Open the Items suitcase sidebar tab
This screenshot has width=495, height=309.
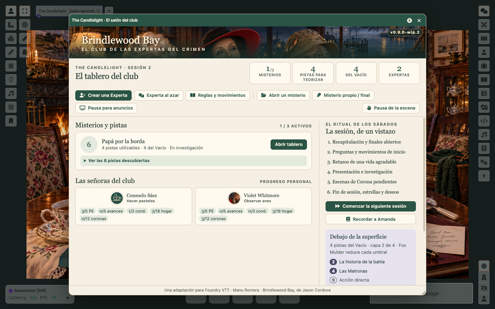click(x=484, y=66)
